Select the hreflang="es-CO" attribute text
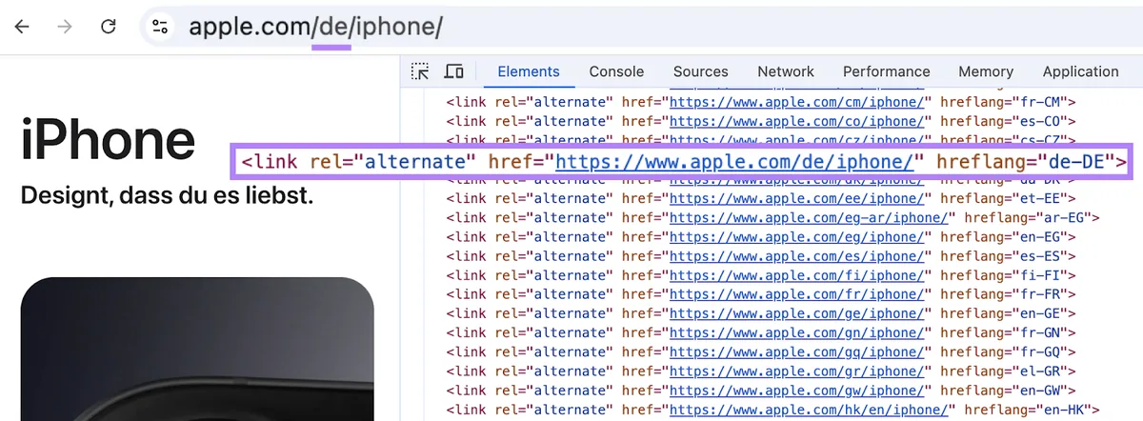 tap(1004, 121)
